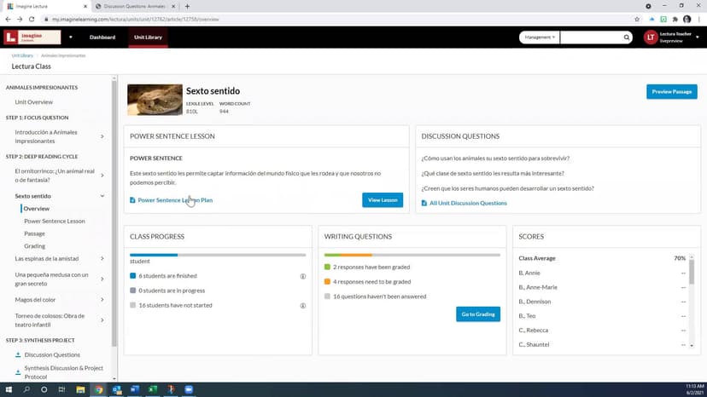Click the Imagine Lectura logo

point(32,37)
